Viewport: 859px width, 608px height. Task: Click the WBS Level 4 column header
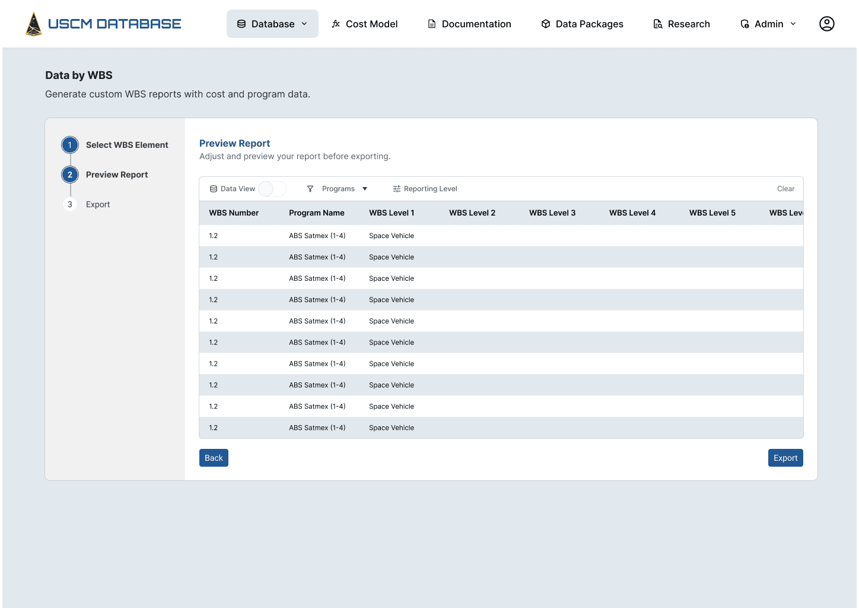(632, 213)
